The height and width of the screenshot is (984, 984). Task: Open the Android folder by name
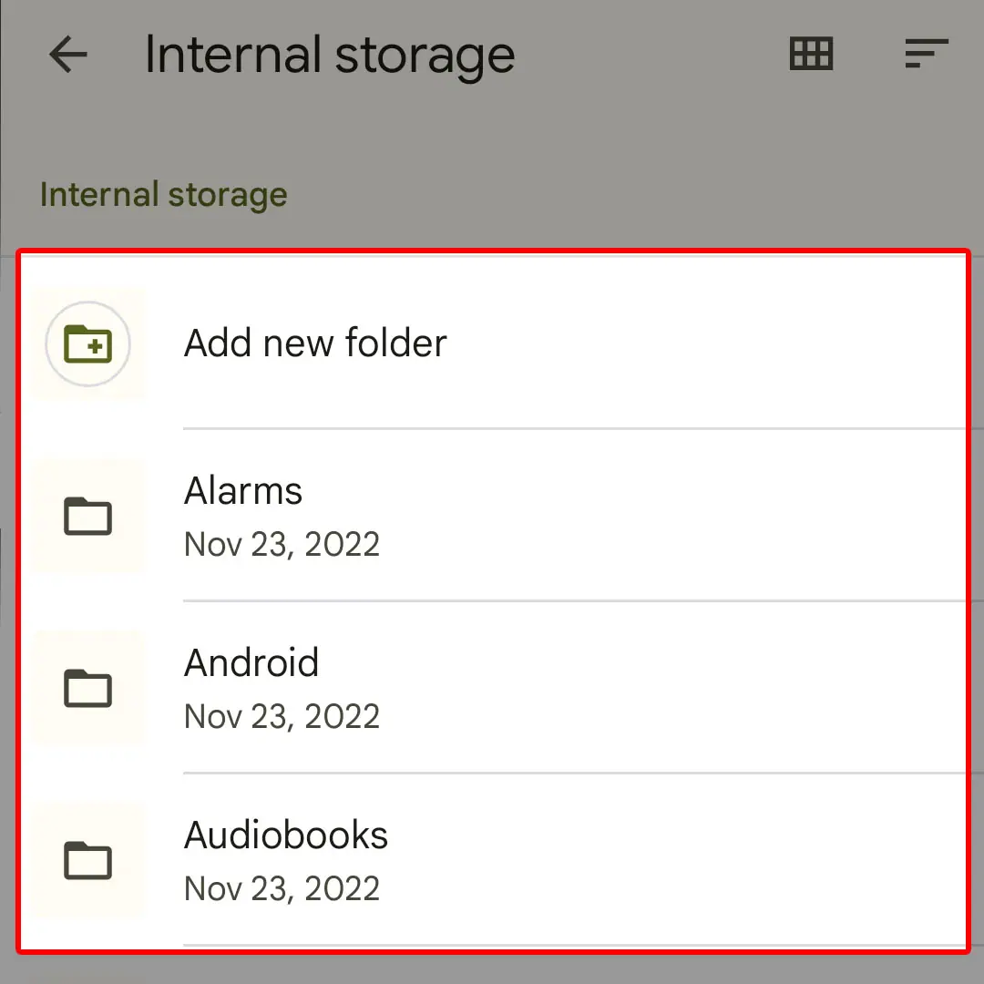point(251,662)
